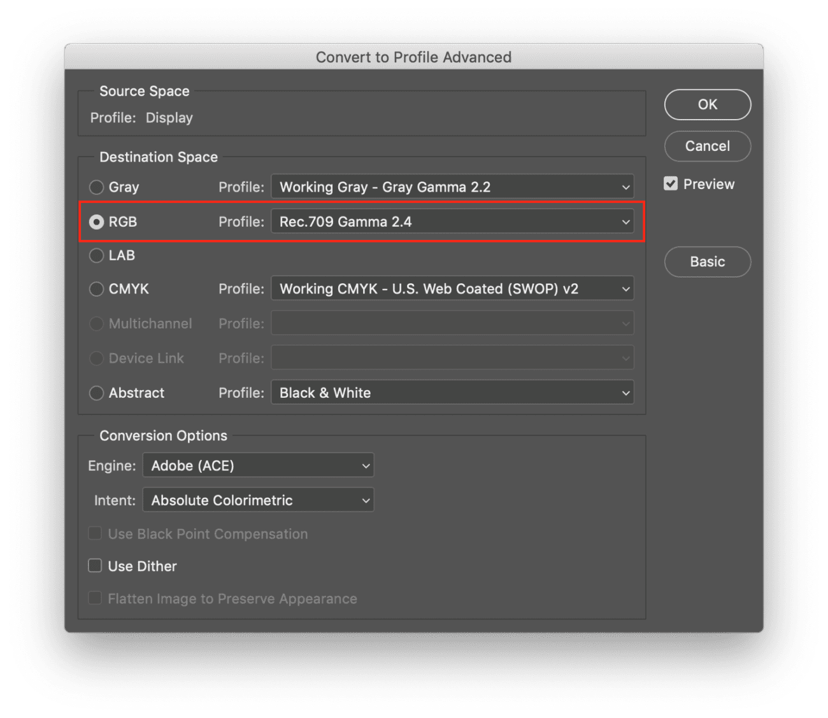Toggle Use Black Point Compensation
This screenshot has width=828, height=718.
(x=94, y=533)
